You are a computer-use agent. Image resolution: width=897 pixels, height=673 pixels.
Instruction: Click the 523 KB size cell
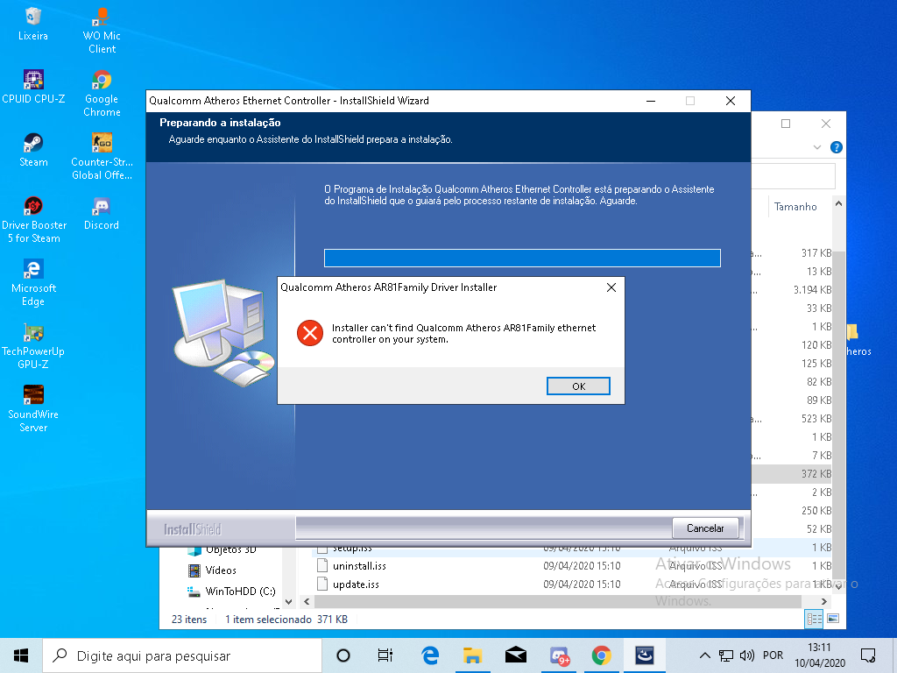click(x=816, y=418)
